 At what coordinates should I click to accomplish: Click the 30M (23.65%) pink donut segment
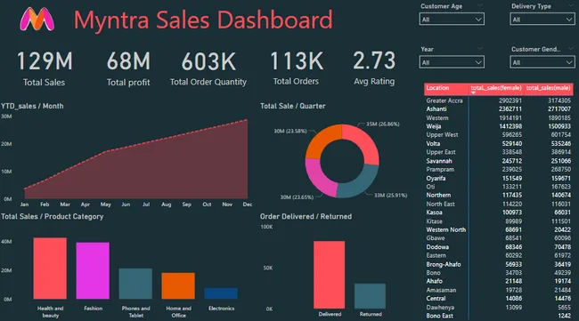tap(319, 179)
